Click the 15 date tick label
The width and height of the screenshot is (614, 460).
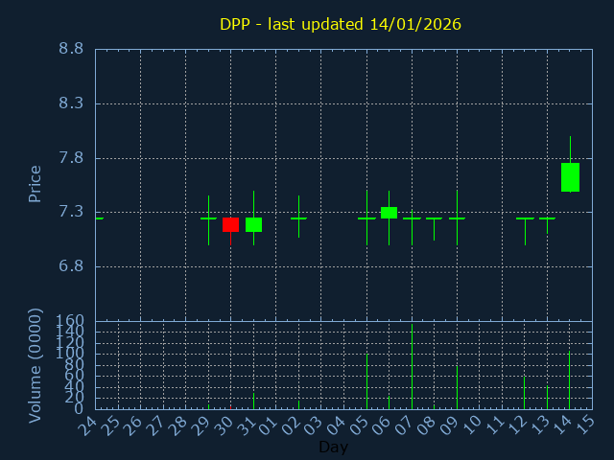585,425
